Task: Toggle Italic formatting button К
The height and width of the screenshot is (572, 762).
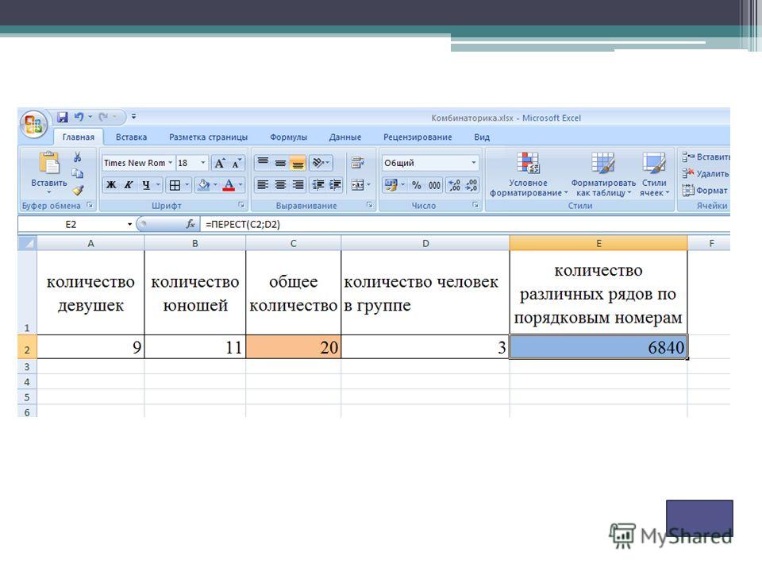Action: pos(129,185)
